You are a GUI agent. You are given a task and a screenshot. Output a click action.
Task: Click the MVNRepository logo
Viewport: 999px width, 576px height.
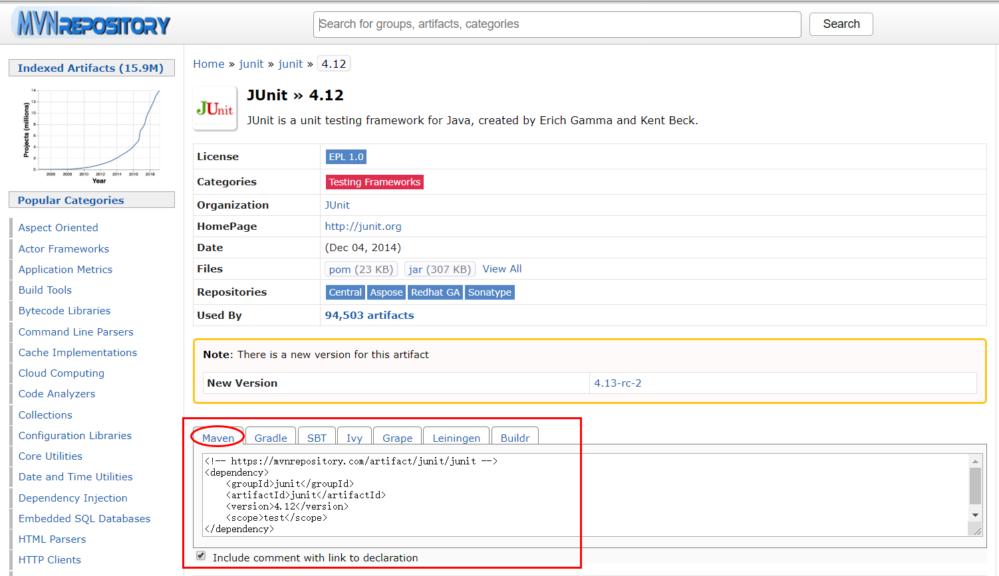click(91, 24)
